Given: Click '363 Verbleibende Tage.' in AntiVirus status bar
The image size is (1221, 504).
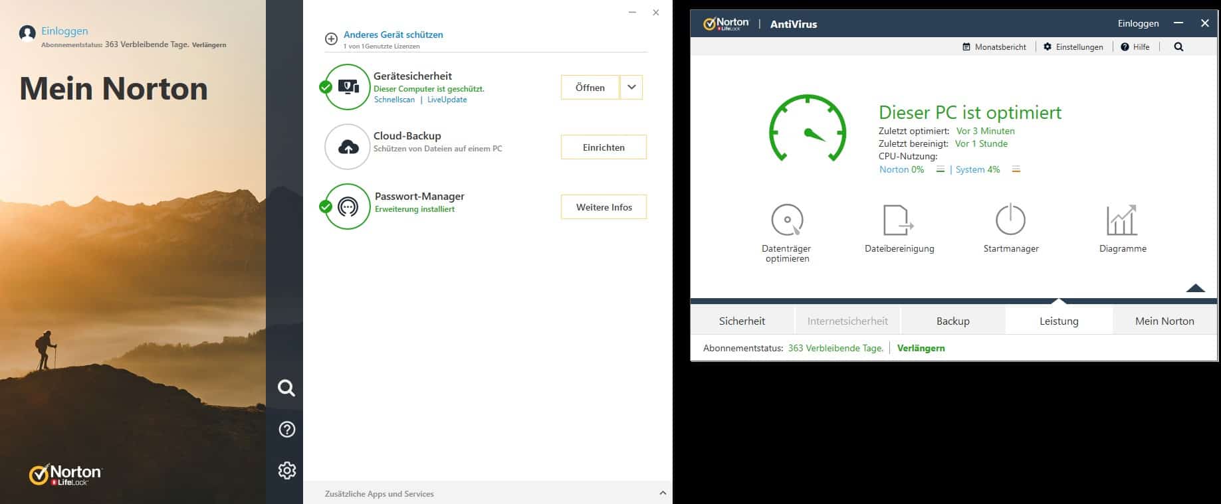Looking at the screenshot, I should pos(835,348).
